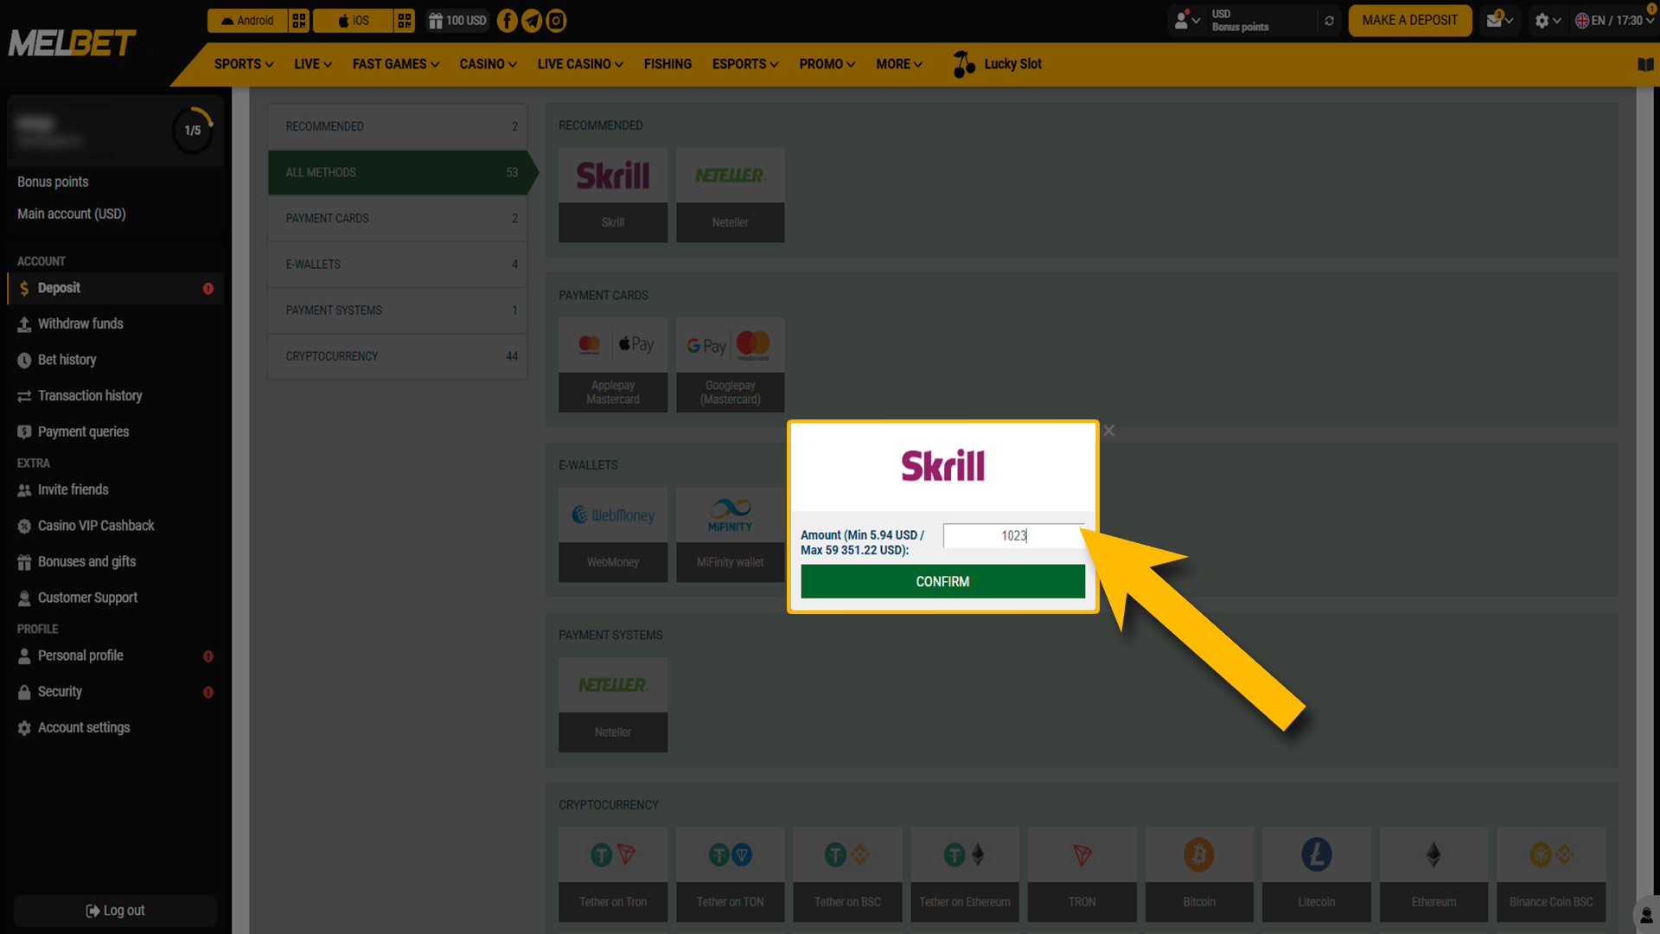Open messages via the envelope icon
This screenshot has width=1660, height=934.
[x=1495, y=20]
